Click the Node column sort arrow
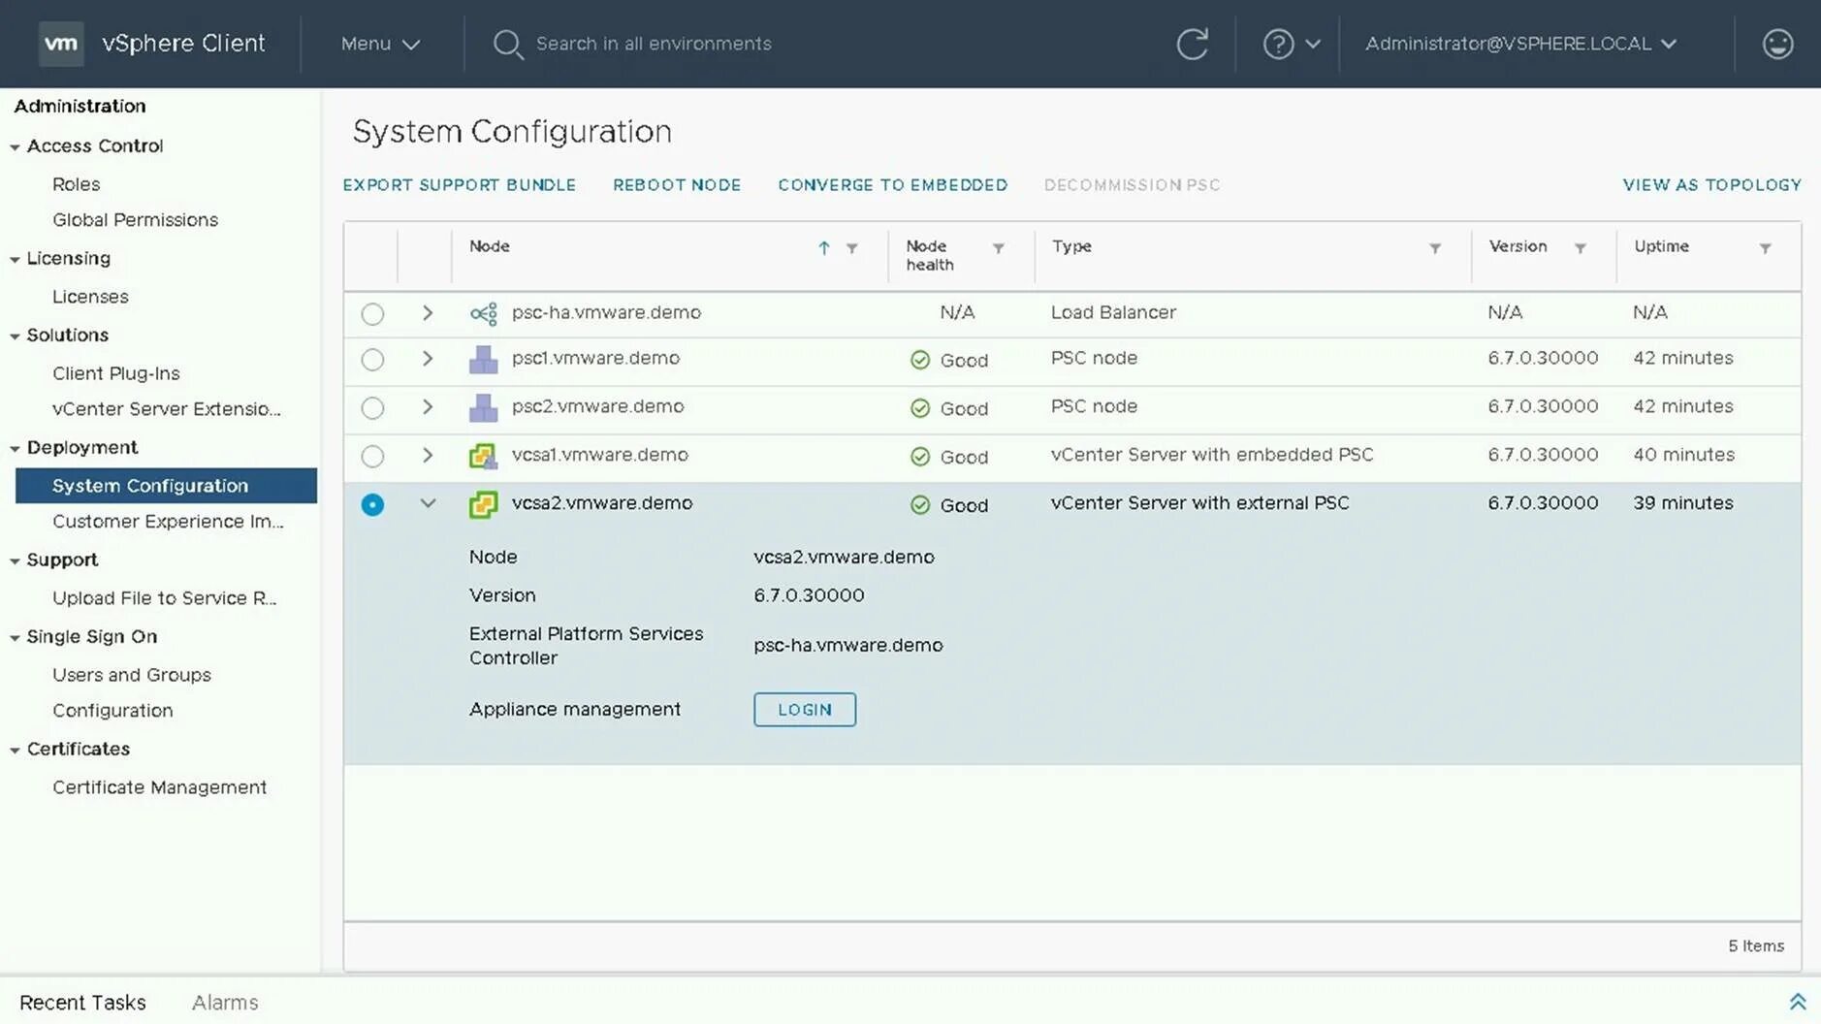The height and width of the screenshot is (1024, 1821). click(x=823, y=248)
